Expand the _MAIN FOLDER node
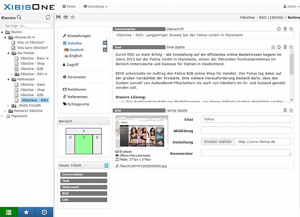This screenshot has height=217, width=300. pos(8,106)
